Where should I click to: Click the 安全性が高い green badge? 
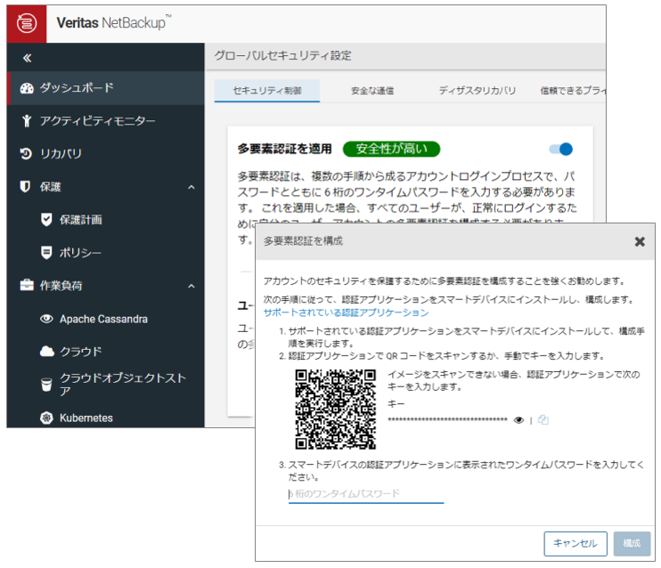click(392, 149)
